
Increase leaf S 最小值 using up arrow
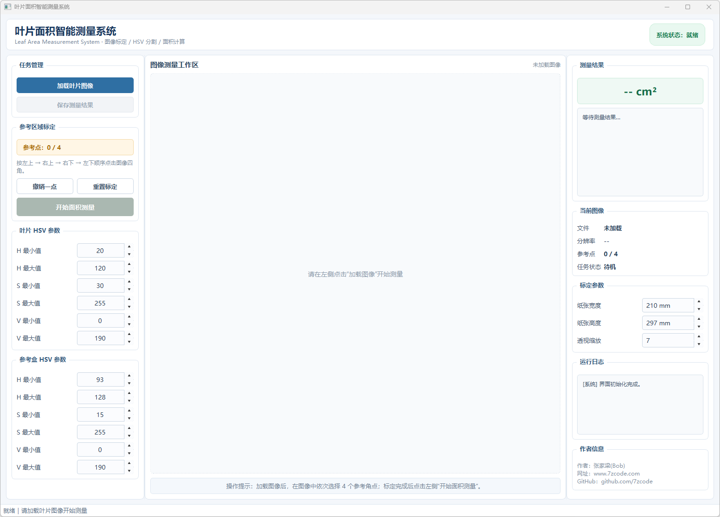click(x=129, y=282)
